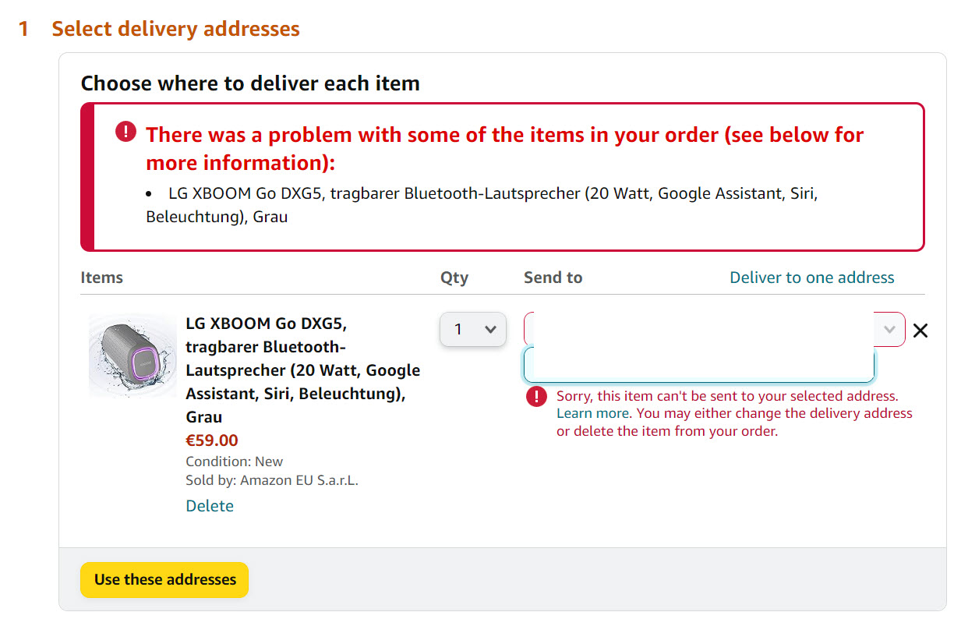Click the bold LG XBOOM Go DXG5 product title
Image resolution: width=954 pixels, height=619 pixels.
[x=302, y=370]
